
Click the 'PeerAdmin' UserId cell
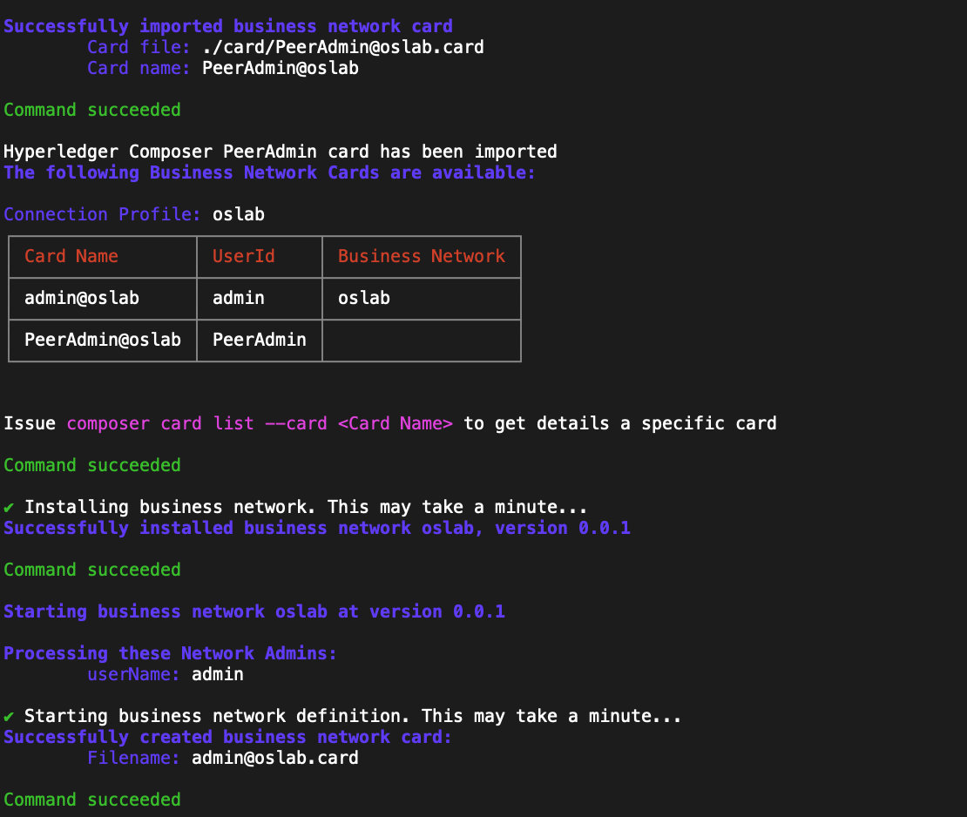pyautogui.click(x=260, y=340)
